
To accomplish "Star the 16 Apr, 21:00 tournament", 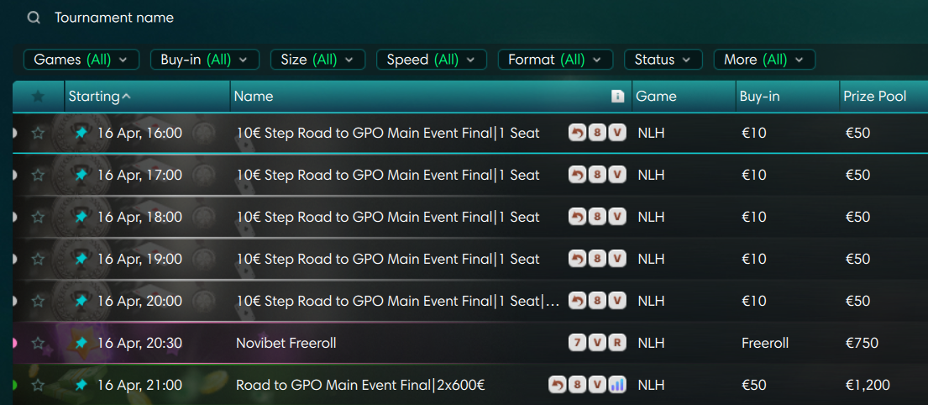I will pos(38,385).
